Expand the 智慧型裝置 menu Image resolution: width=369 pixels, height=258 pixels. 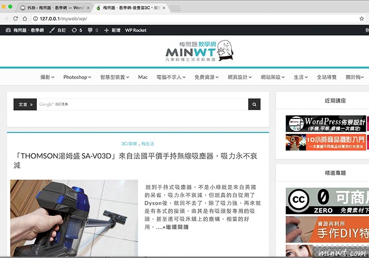click(114, 77)
